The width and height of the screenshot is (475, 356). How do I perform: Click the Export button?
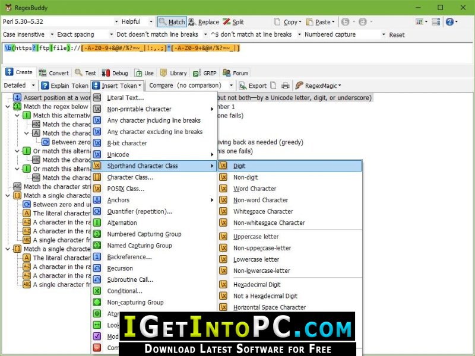253,85
